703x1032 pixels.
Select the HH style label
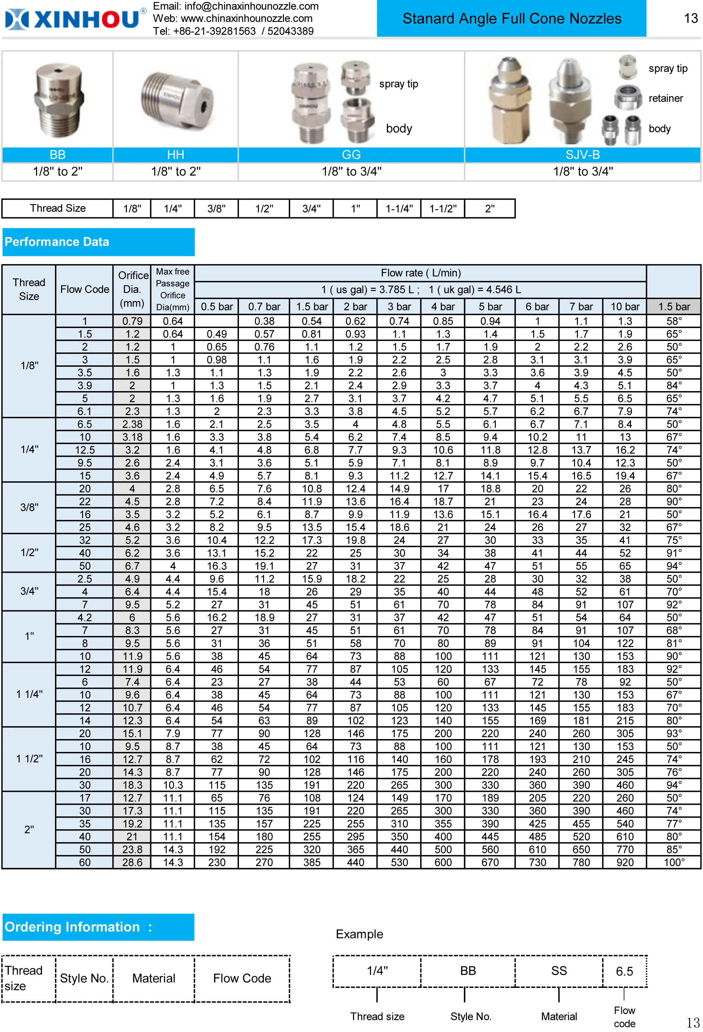click(x=176, y=155)
